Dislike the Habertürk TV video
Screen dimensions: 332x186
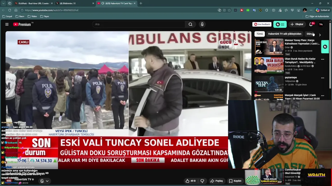202,181
